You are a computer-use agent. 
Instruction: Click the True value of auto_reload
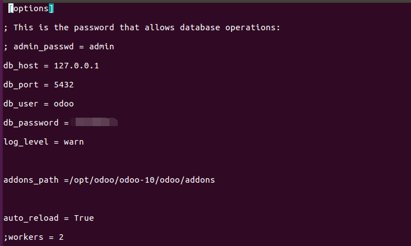pos(84,218)
